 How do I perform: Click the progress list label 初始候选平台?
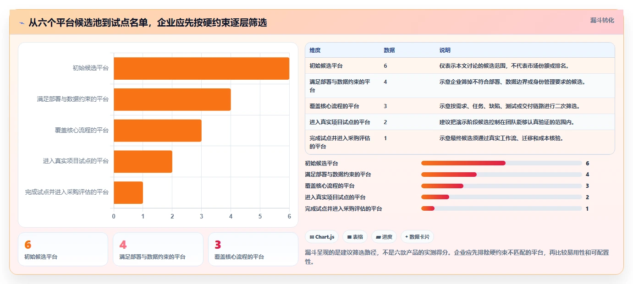tap(322, 163)
